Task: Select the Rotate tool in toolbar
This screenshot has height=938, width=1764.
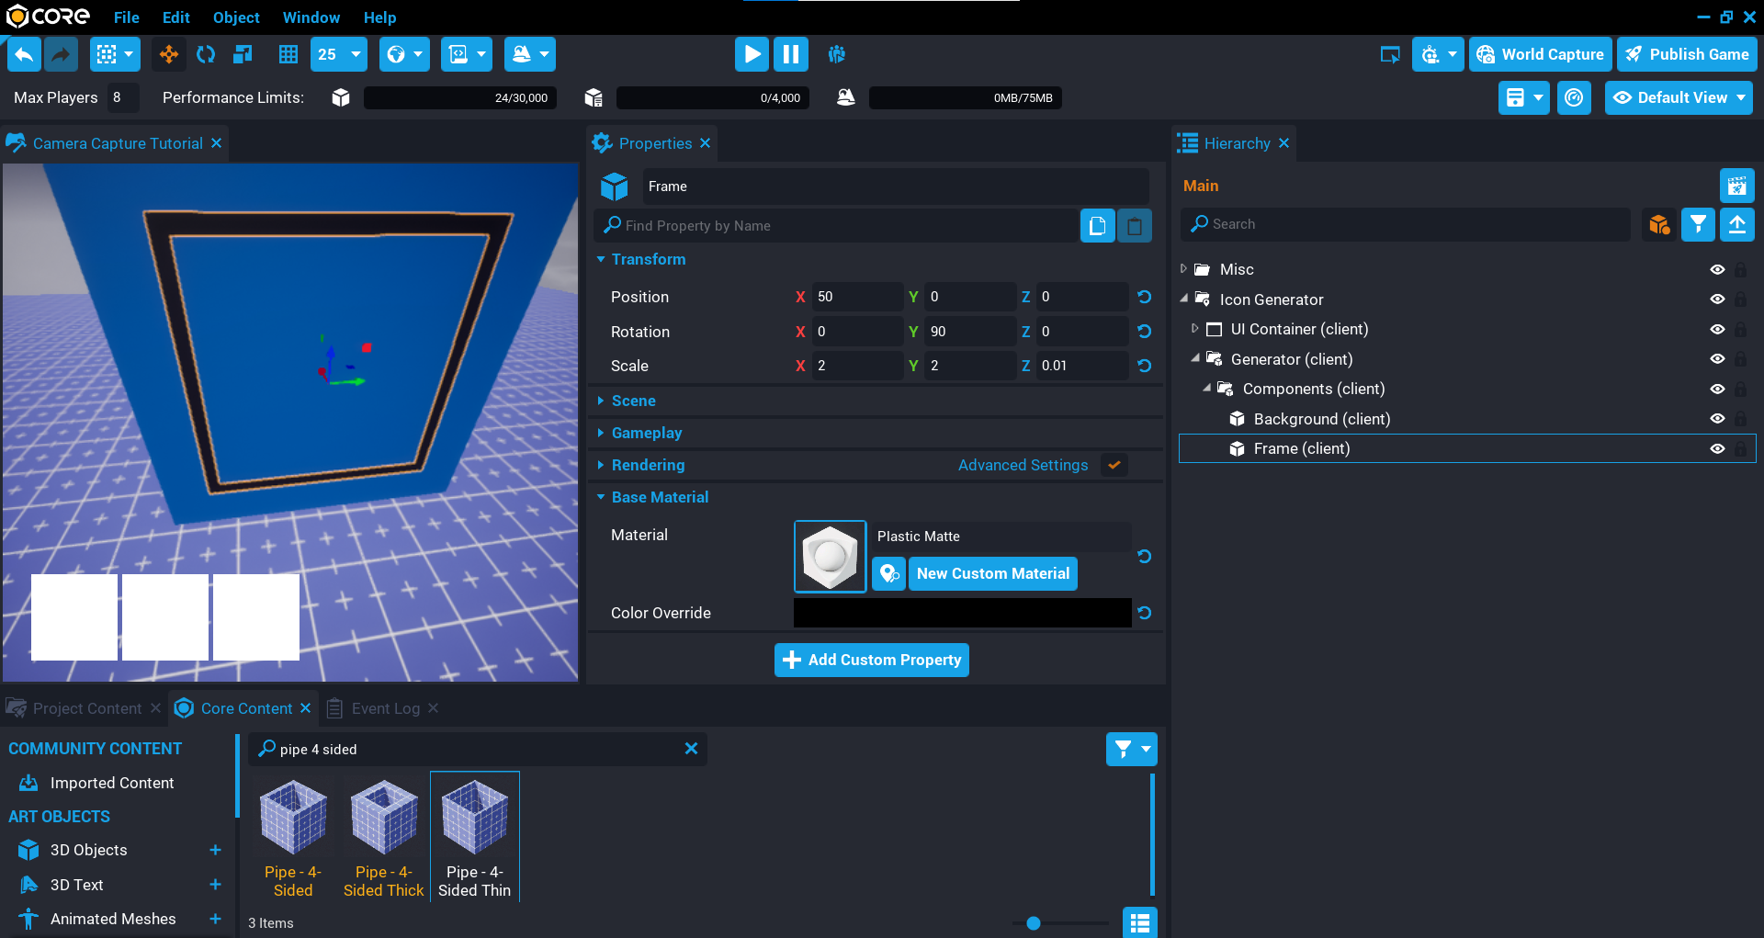Action: tap(206, 54)
